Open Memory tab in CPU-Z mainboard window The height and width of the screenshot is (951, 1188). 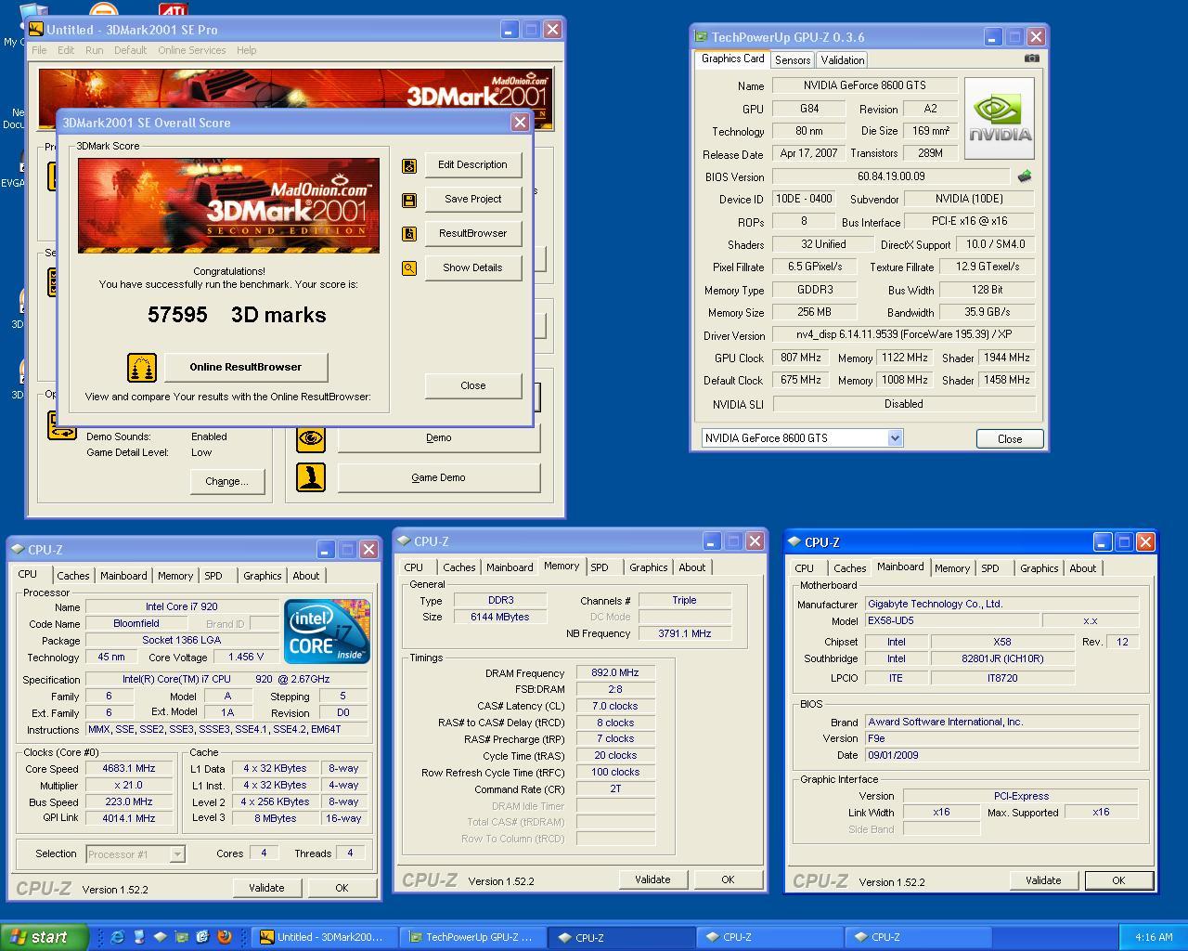coord(952,568)
